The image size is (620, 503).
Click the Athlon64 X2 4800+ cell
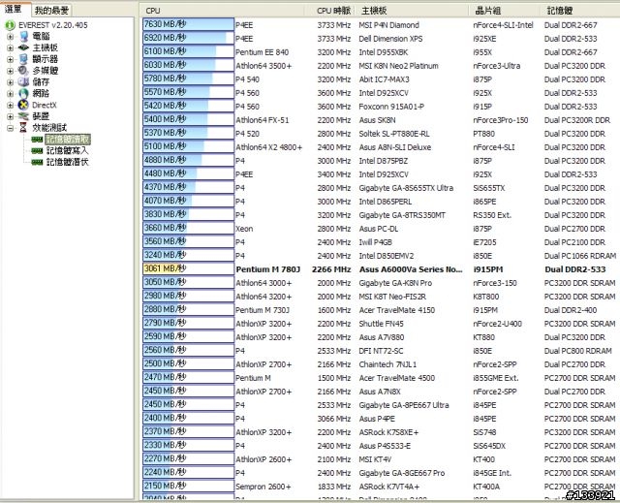(269, 147)
